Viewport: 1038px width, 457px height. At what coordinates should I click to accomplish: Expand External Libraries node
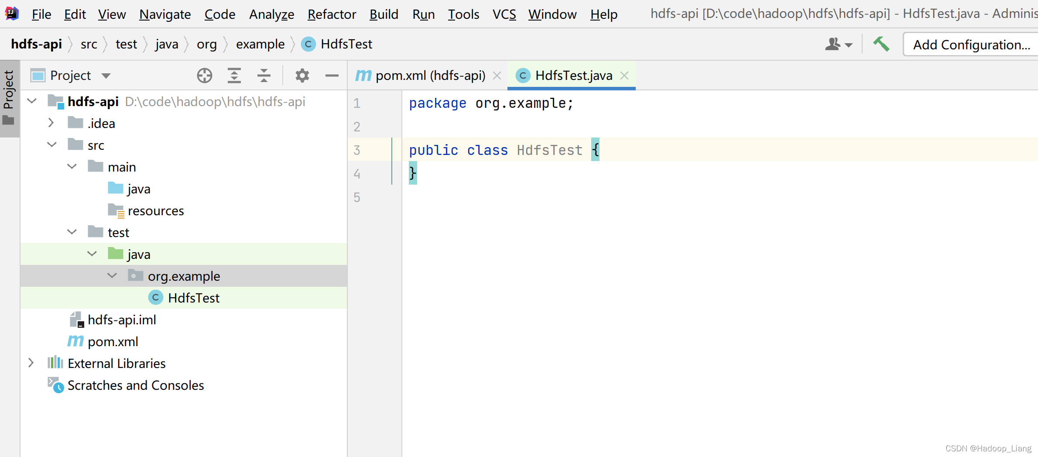(31, 363)
